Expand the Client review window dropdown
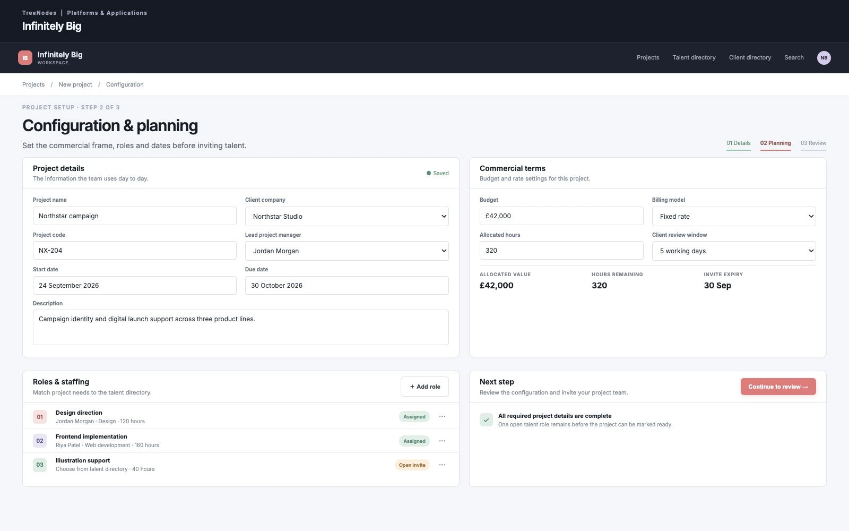849x531 pixels. click(x=734, y=251)
